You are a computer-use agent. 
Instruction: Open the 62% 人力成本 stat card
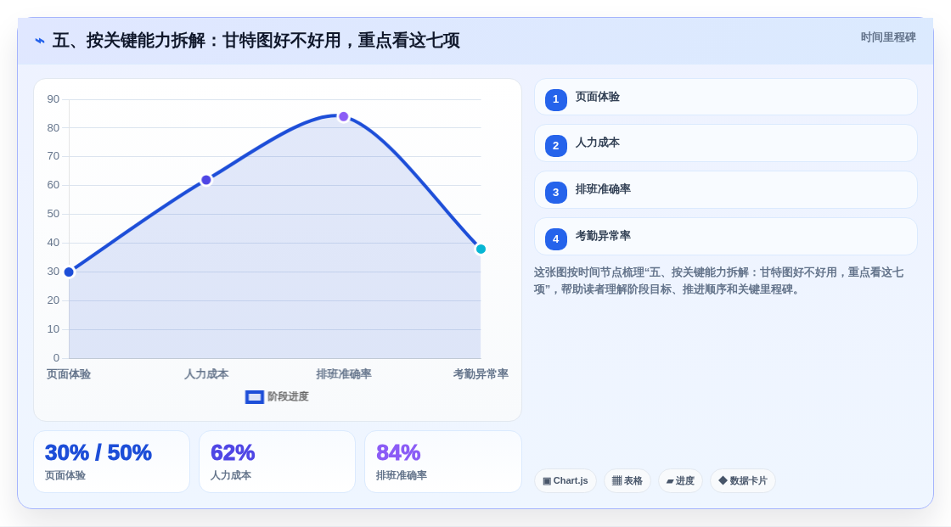coord(277,462)
